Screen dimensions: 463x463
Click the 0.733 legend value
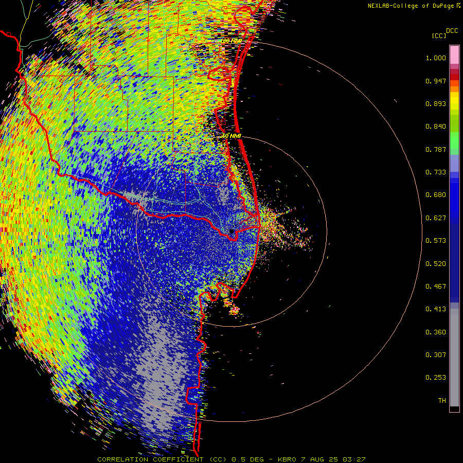[436, 172]
